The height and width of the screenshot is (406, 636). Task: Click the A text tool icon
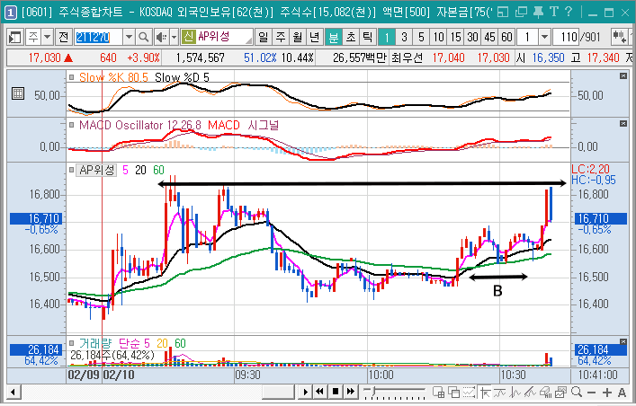(x=622, y=393)
